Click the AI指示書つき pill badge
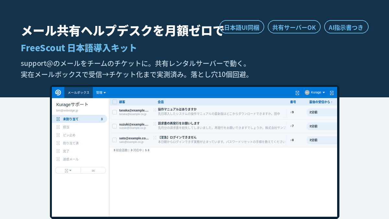 (x=346, y=27)
